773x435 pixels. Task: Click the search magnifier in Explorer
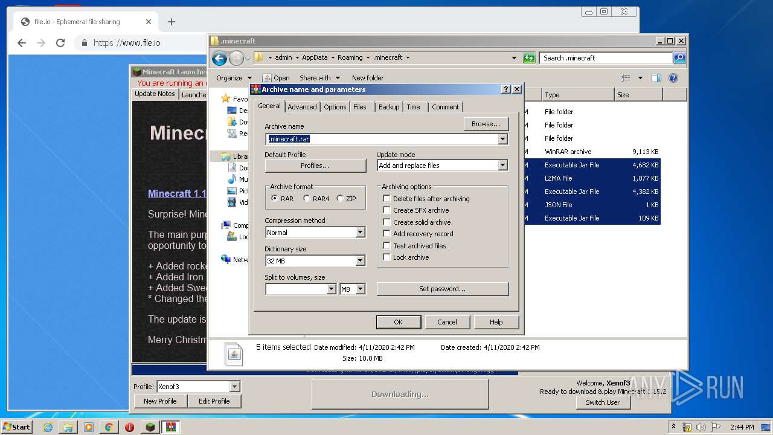679,58
